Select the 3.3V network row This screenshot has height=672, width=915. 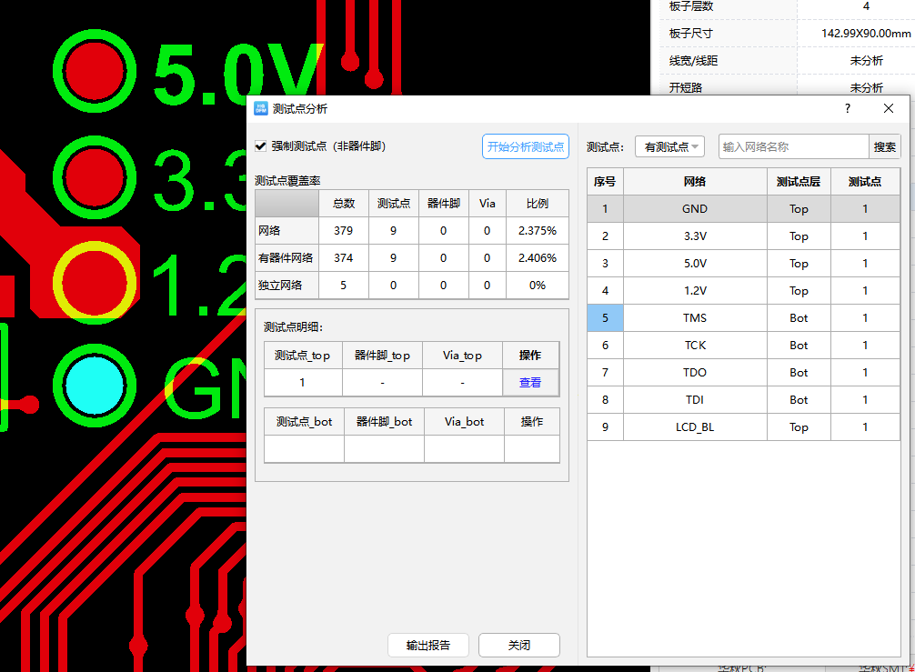pyautogui.click(x=694, y=236)
